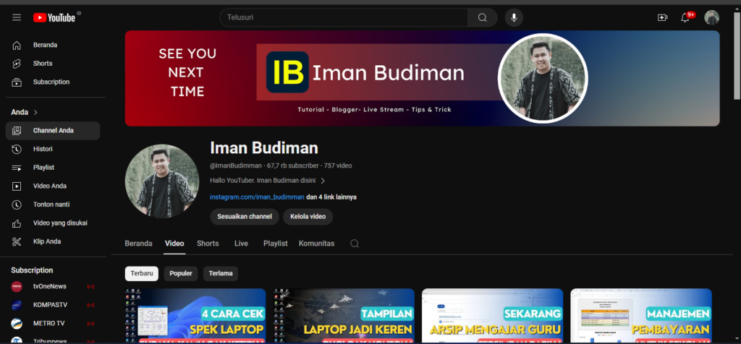This screenshot has width=741, height=344.
Task: Open the Create video icon
Action: (x=663, y=17)
